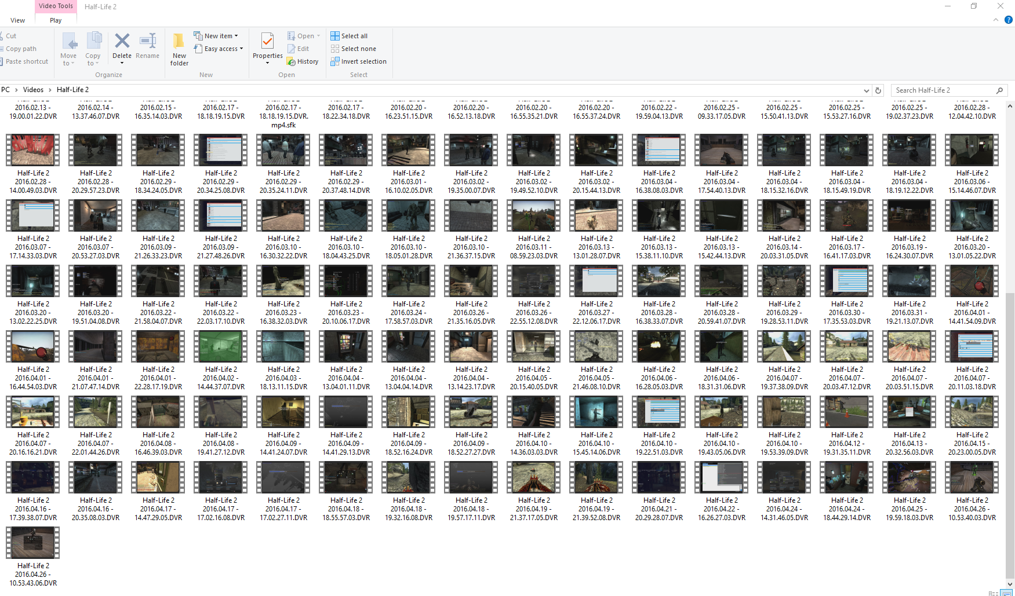Image resolution: width=1015 pixels, height=596 pixels.
Task: Click file name 2016.02.17 - 18.18.19.15.DVR.mp4.sfk
Action: point(283,116)
